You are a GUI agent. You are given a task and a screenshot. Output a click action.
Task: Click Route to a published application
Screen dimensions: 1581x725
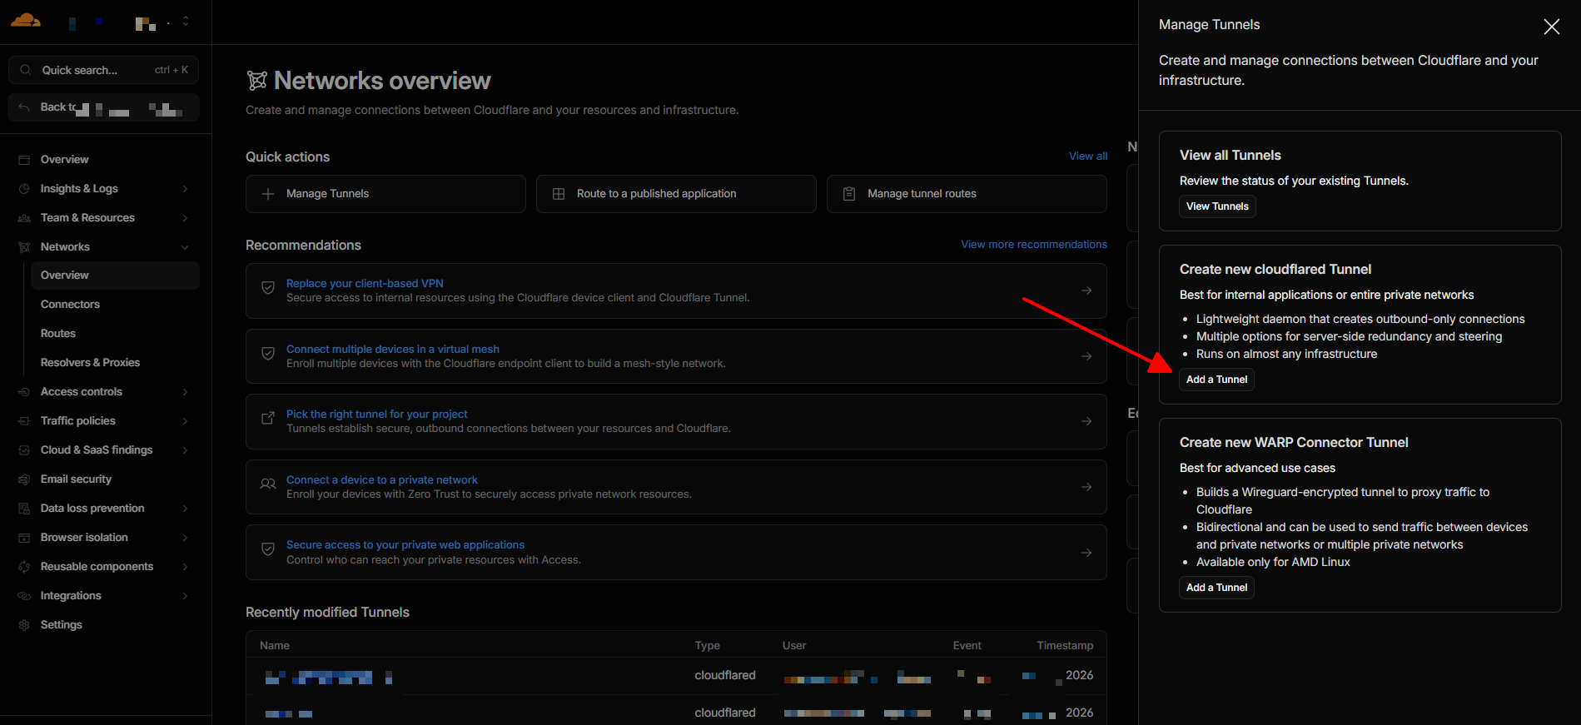[676, 194]
